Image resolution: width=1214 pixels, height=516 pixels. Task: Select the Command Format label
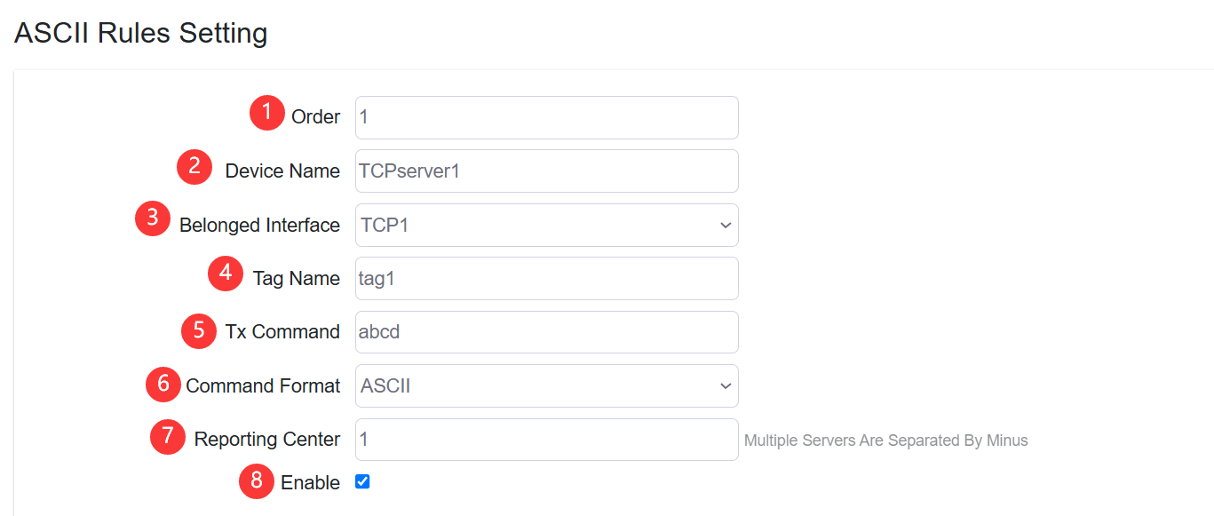(263, 385)
